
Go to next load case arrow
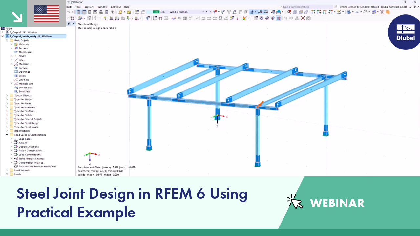(x=210, y=12)
